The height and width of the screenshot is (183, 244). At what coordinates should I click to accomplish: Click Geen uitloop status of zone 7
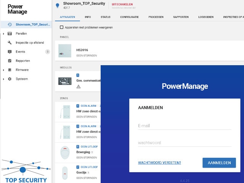(89, 167)
